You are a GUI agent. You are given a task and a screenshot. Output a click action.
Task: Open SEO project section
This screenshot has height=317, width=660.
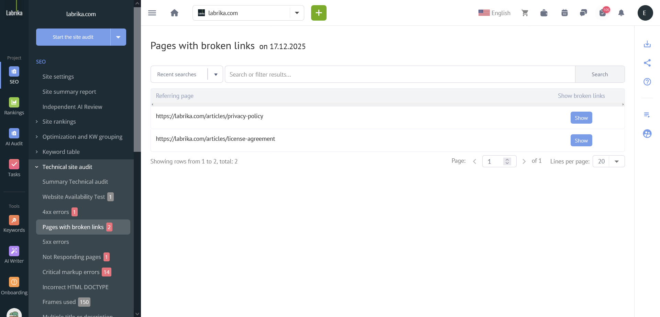tap(14, 75)
